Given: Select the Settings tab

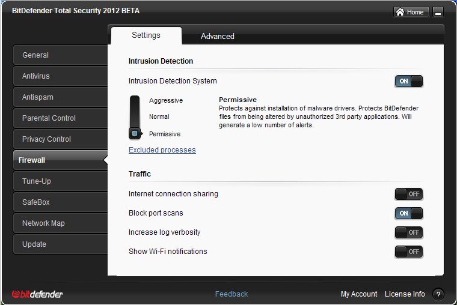Looking at the screenshot, I should [x=146, y=35].
